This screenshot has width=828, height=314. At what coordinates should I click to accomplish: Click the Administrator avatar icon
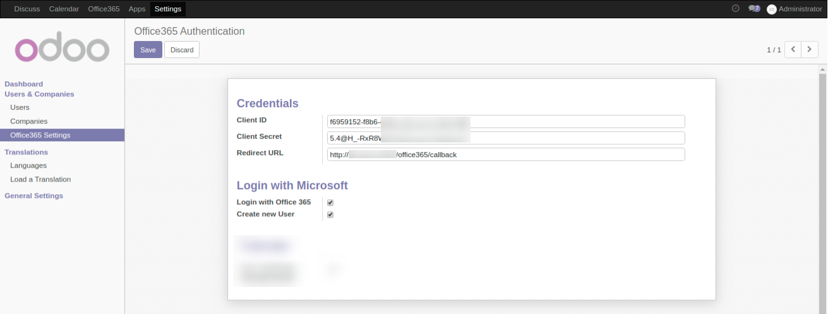tap(771, 9)
